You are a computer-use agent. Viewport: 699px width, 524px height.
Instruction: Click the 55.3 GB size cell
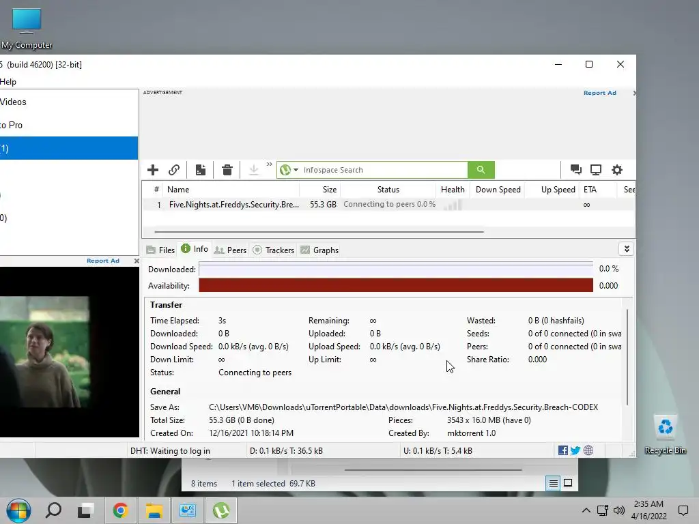[323, 205]
